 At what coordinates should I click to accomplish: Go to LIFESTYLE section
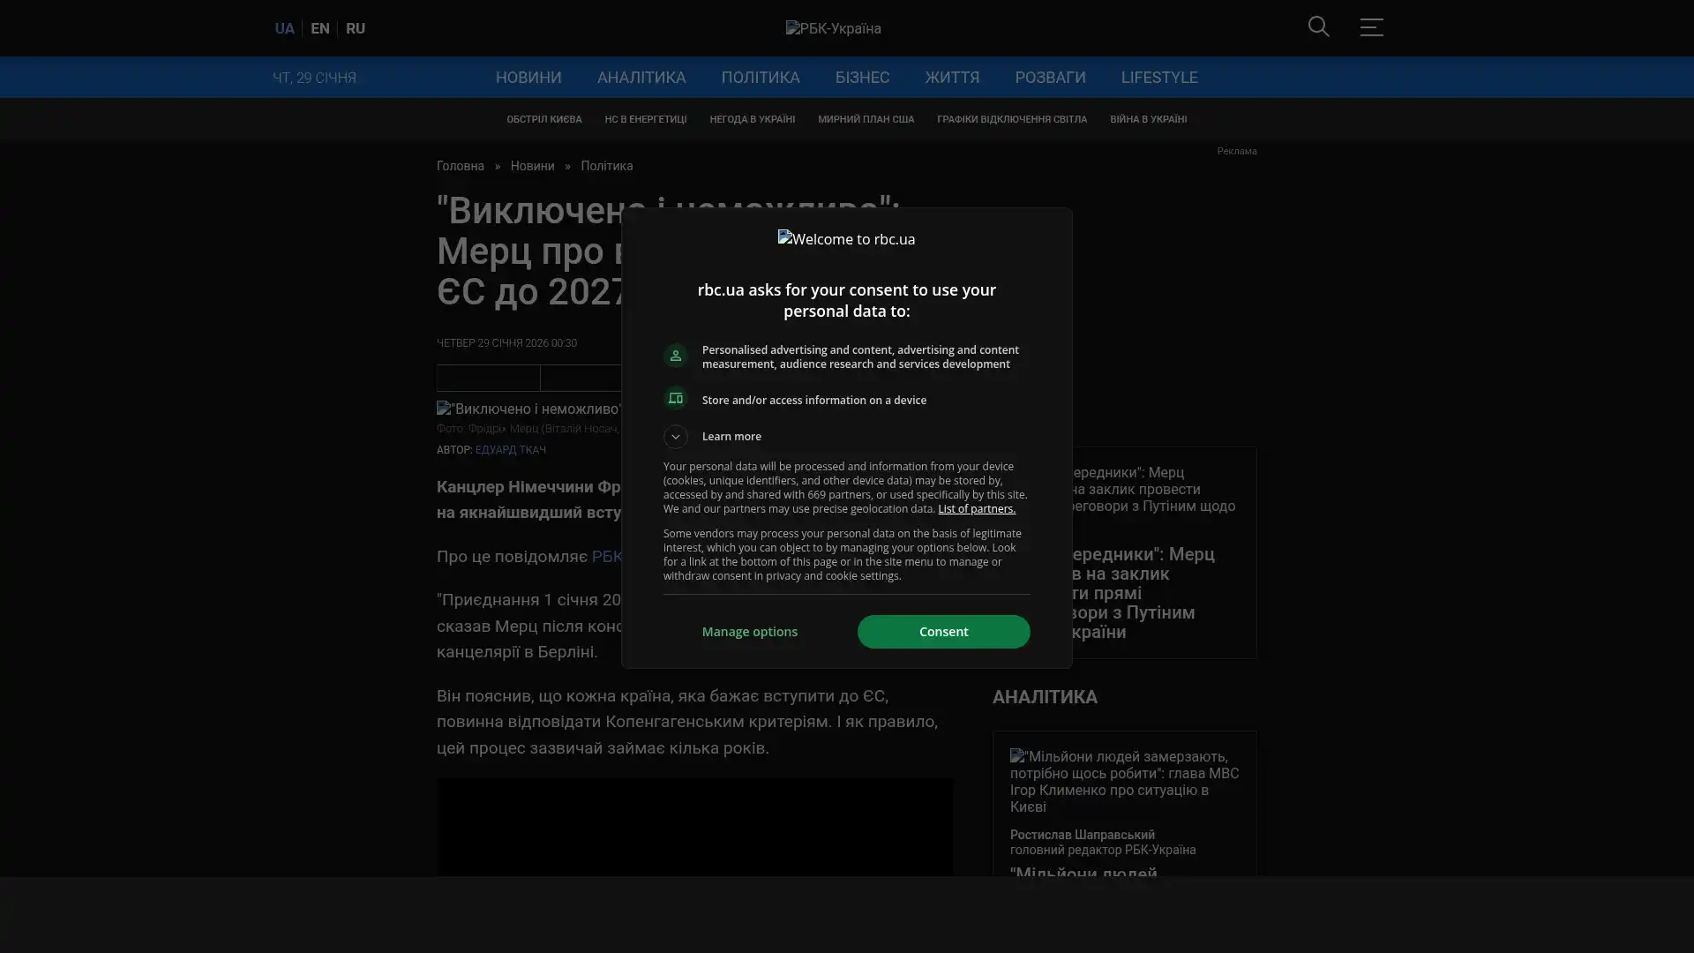(1158, 78)
